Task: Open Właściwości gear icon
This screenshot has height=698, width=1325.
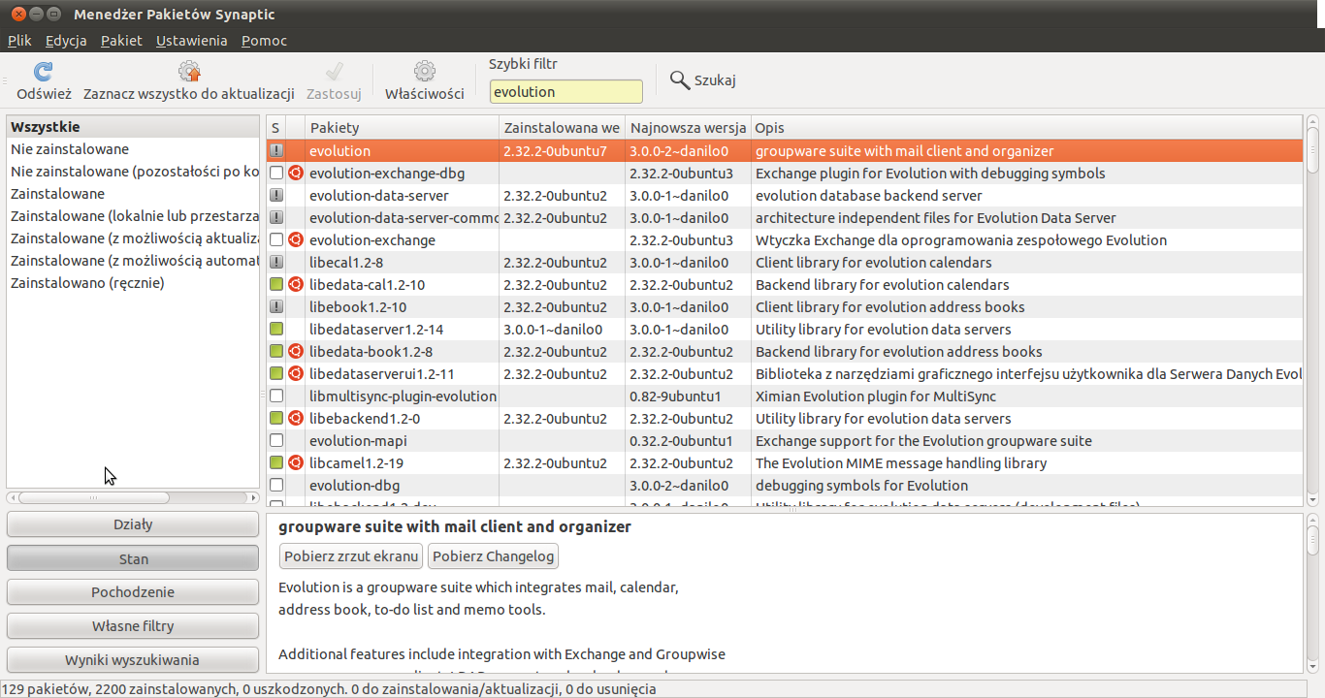Action: tap(424, 72)
